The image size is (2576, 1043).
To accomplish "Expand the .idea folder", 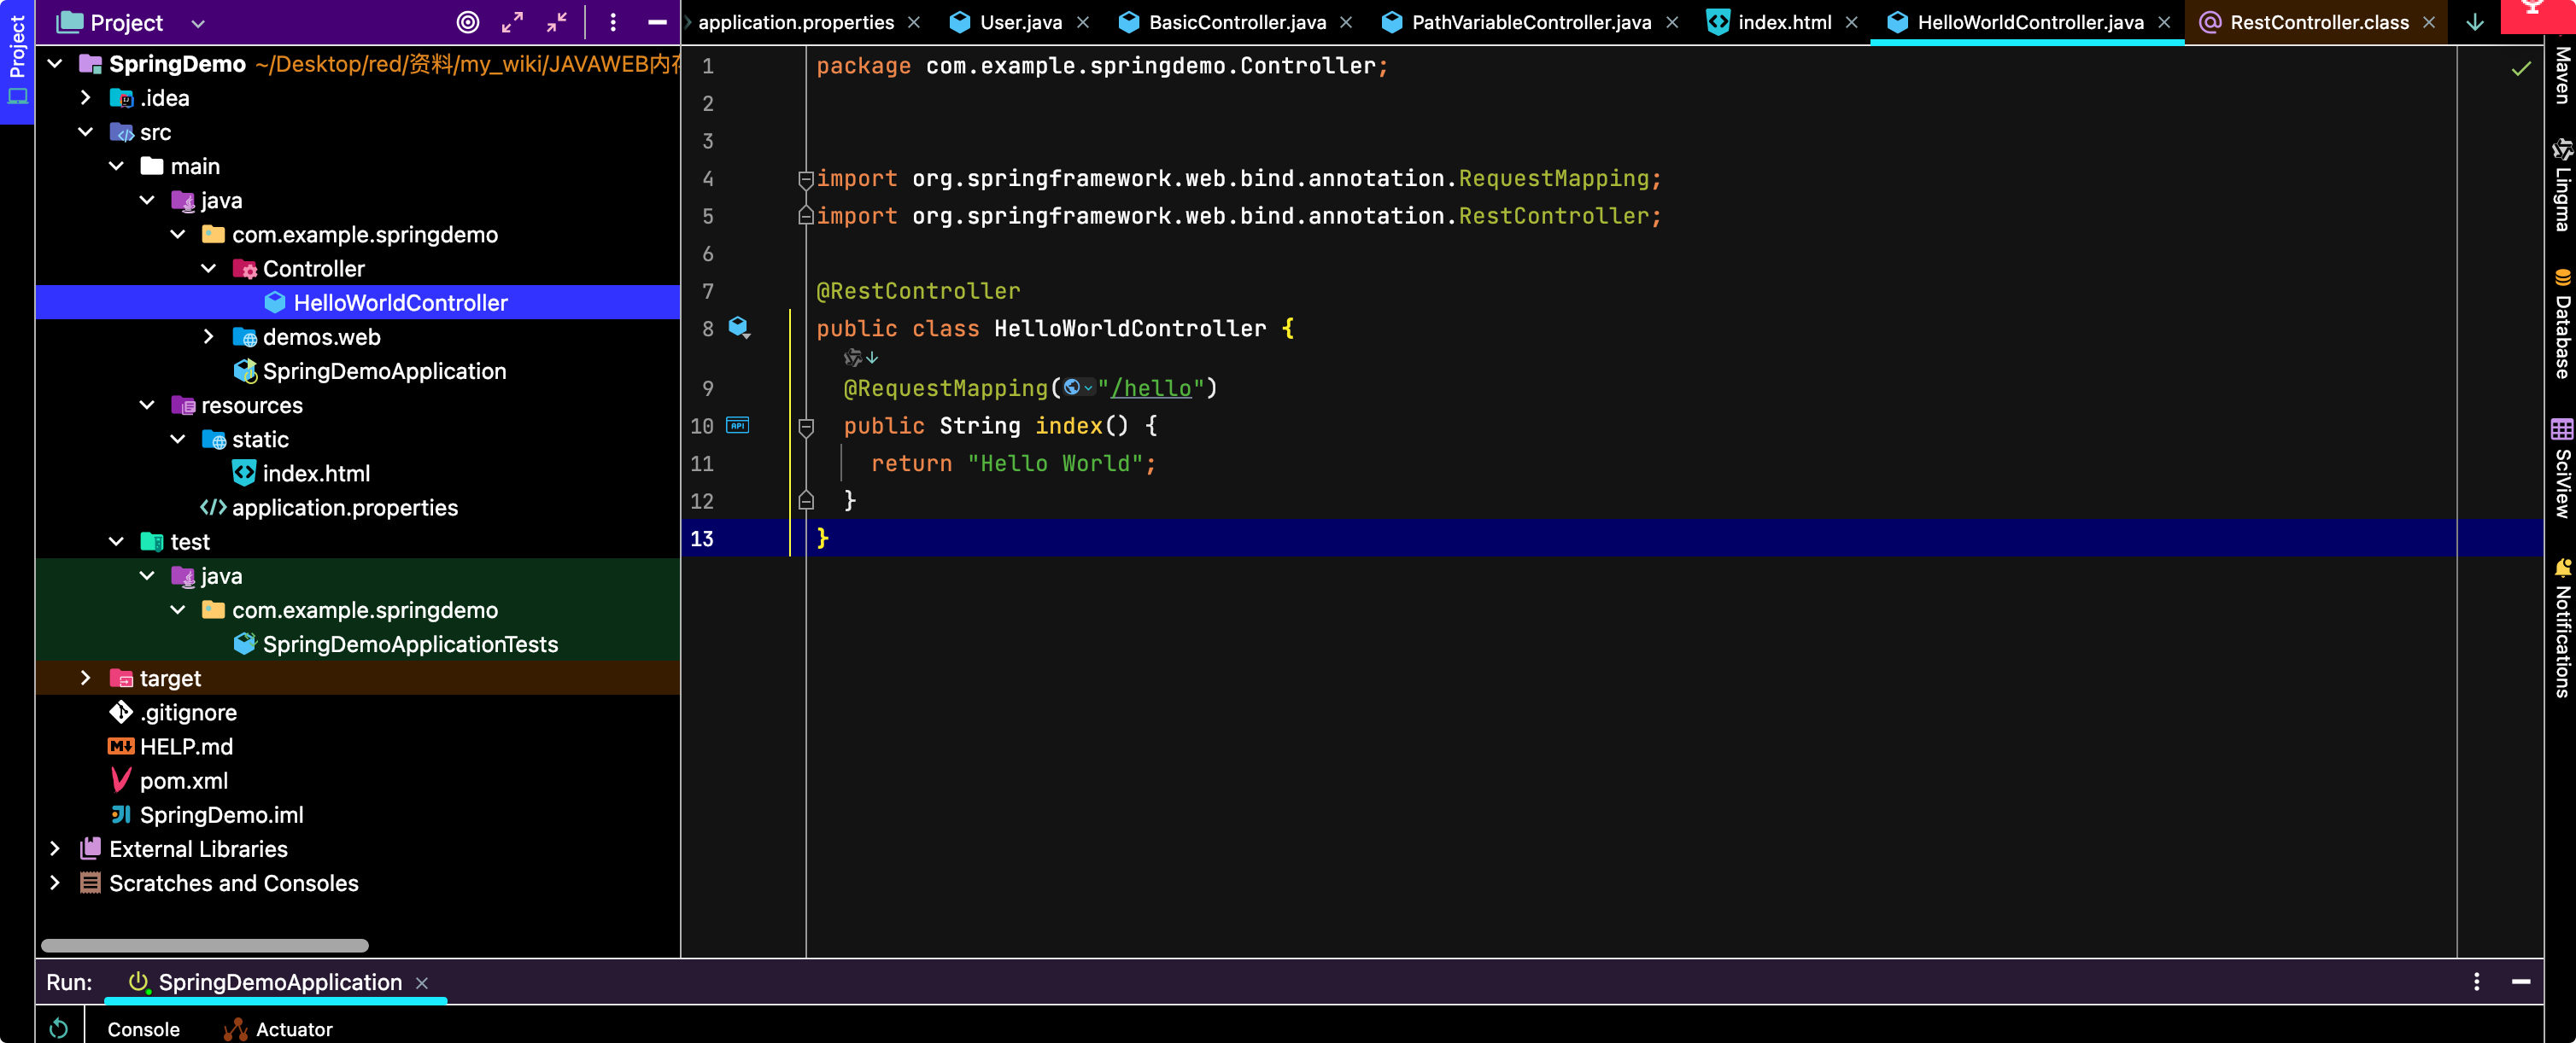I will click(x=86, y=98).
